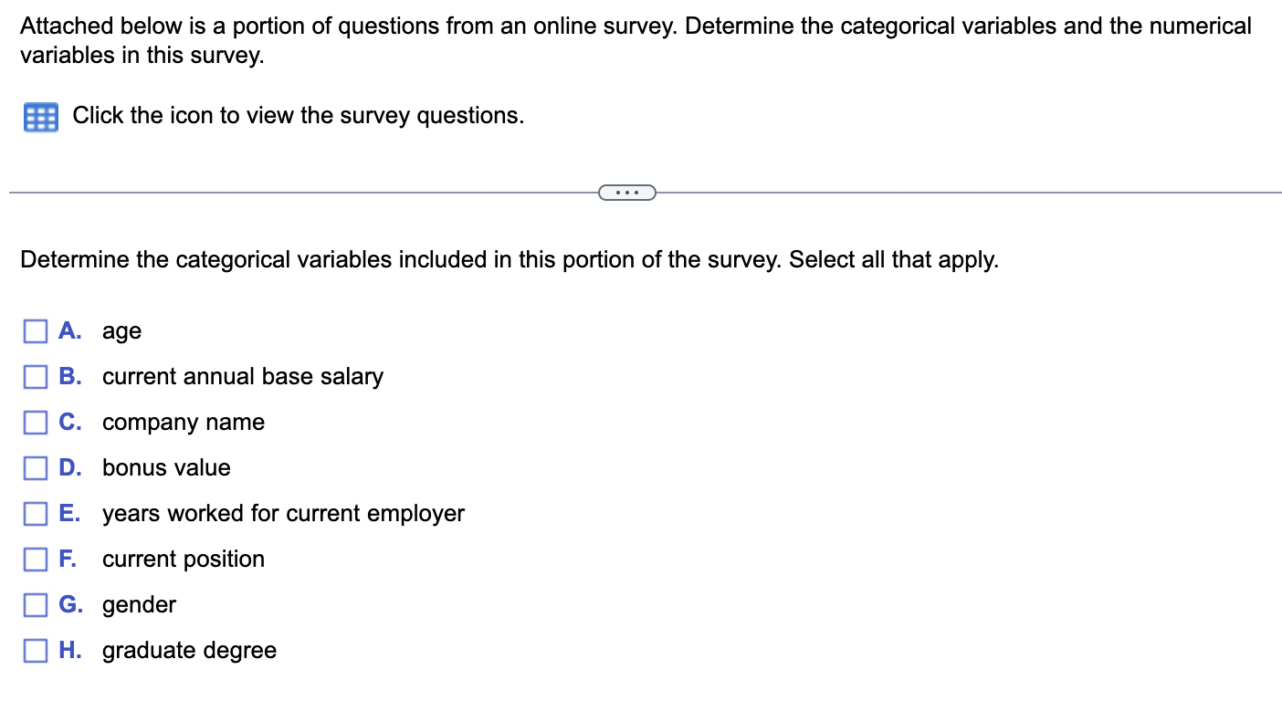Click the label "gender"

[x=139, y=604]
